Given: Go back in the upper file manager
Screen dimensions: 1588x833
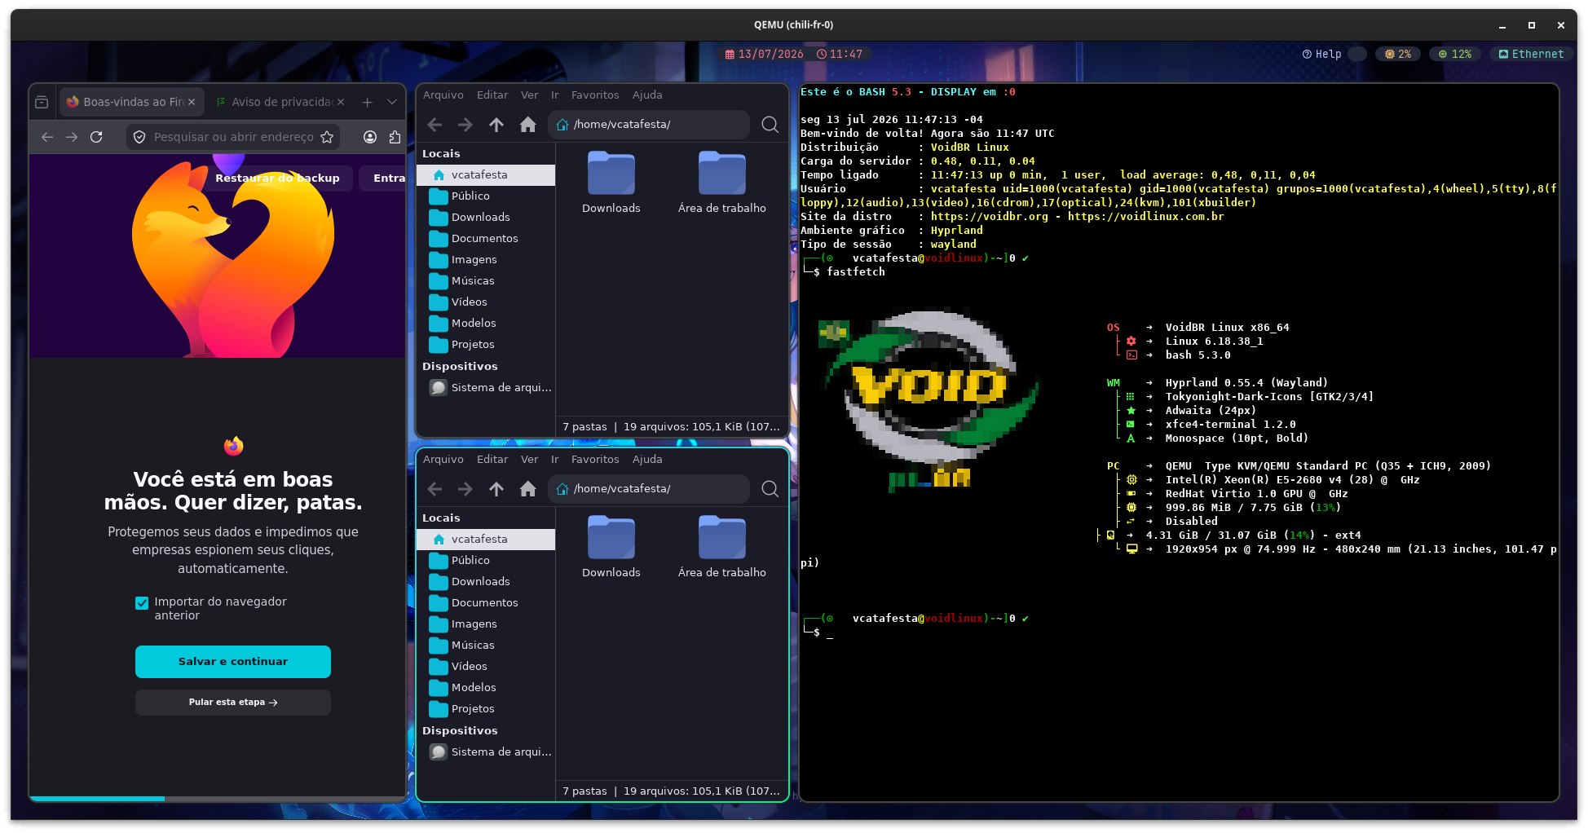Looking at the screenshot, I should coord(435,125).
